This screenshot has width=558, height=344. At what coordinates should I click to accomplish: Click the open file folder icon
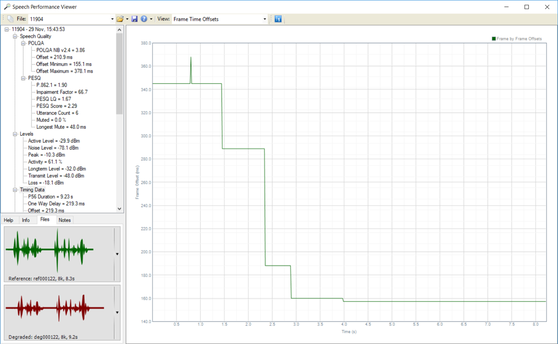pos(120,19)
